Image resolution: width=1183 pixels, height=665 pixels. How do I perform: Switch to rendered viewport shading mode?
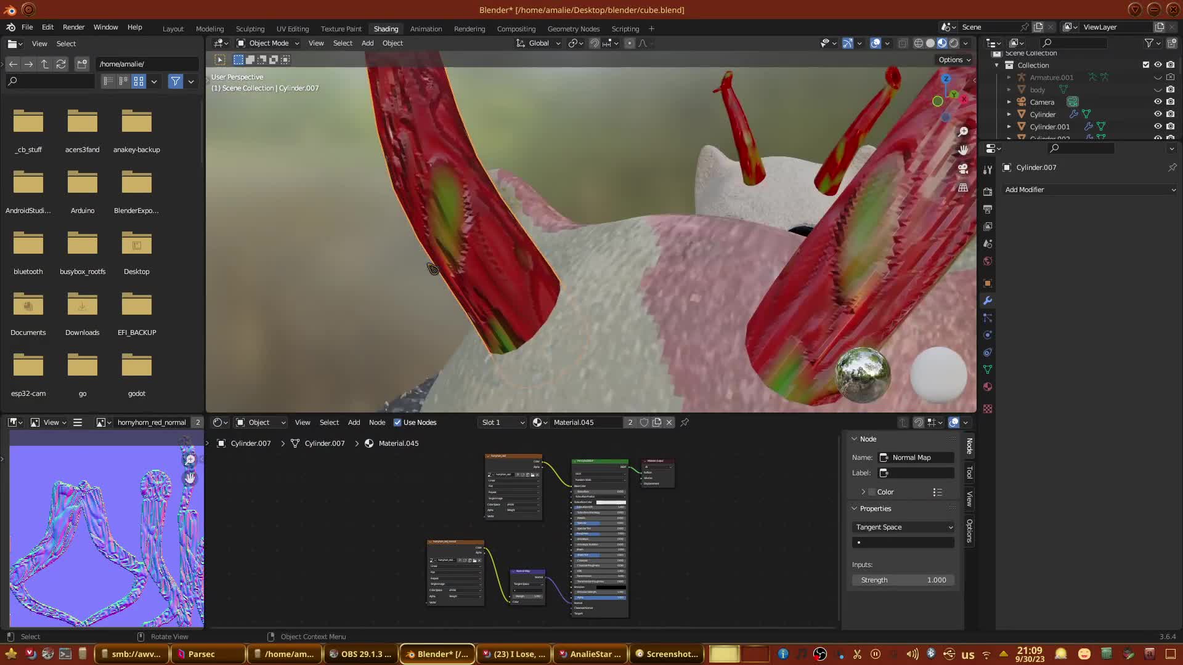pos(954,43)
